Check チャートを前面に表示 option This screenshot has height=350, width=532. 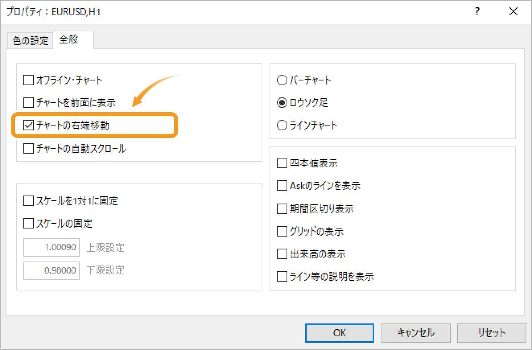pyautogui.click(x=29, y=103)
